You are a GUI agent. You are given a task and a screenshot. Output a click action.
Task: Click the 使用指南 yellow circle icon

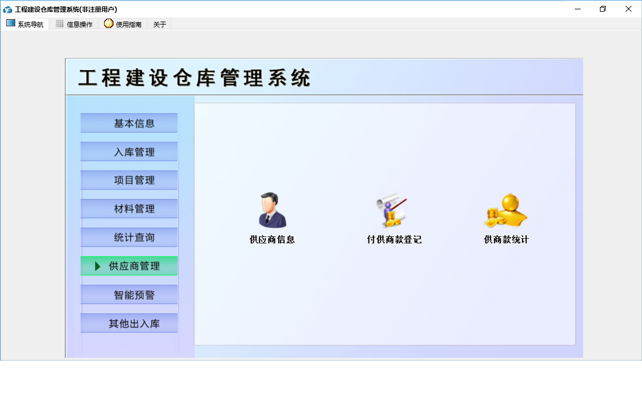pyautogui.click(x=109, y=23)
